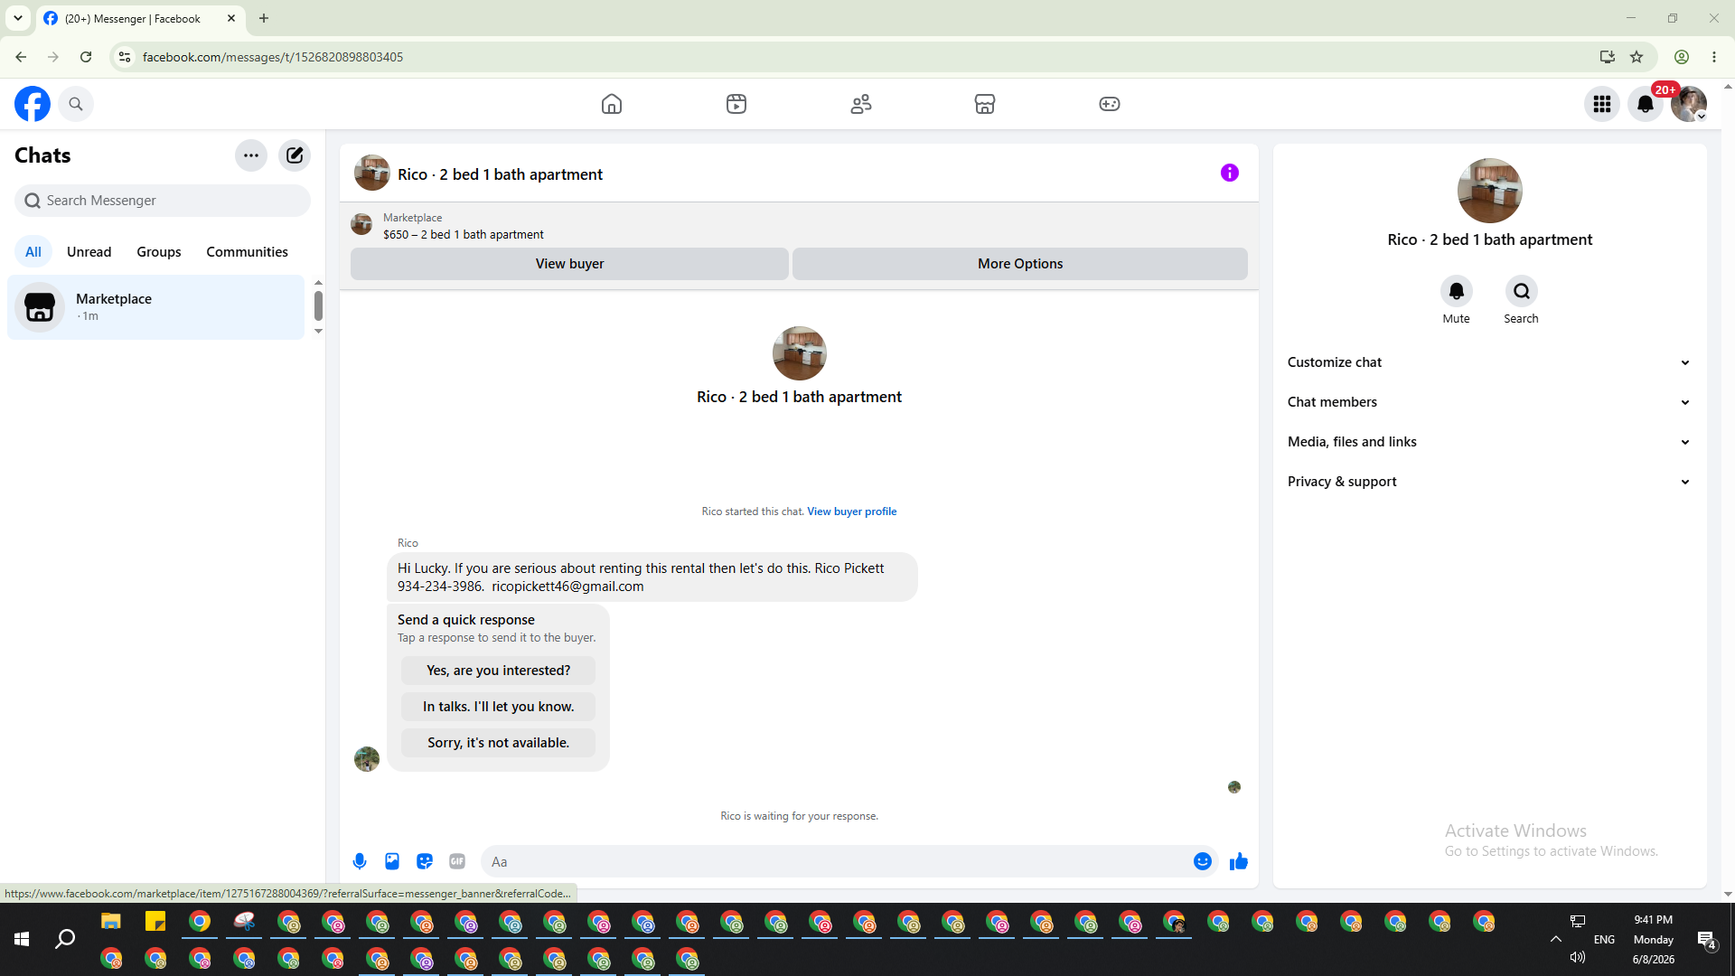This screenshot has height=976, width=1735.
Task: Attach a file with the photo icon
Action: (392, 862)
